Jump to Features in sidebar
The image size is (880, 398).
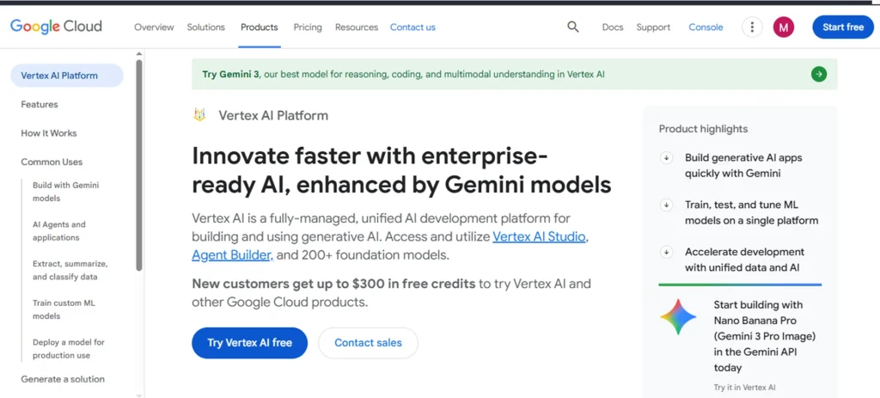click(x=40, y=104)
